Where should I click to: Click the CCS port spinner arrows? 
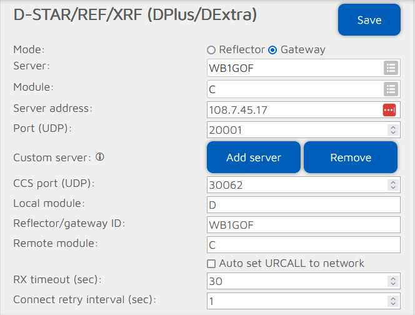click(392, 185)
